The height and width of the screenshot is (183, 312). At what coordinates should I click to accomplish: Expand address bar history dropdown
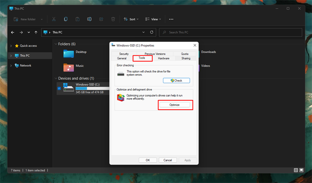(144, 32)
